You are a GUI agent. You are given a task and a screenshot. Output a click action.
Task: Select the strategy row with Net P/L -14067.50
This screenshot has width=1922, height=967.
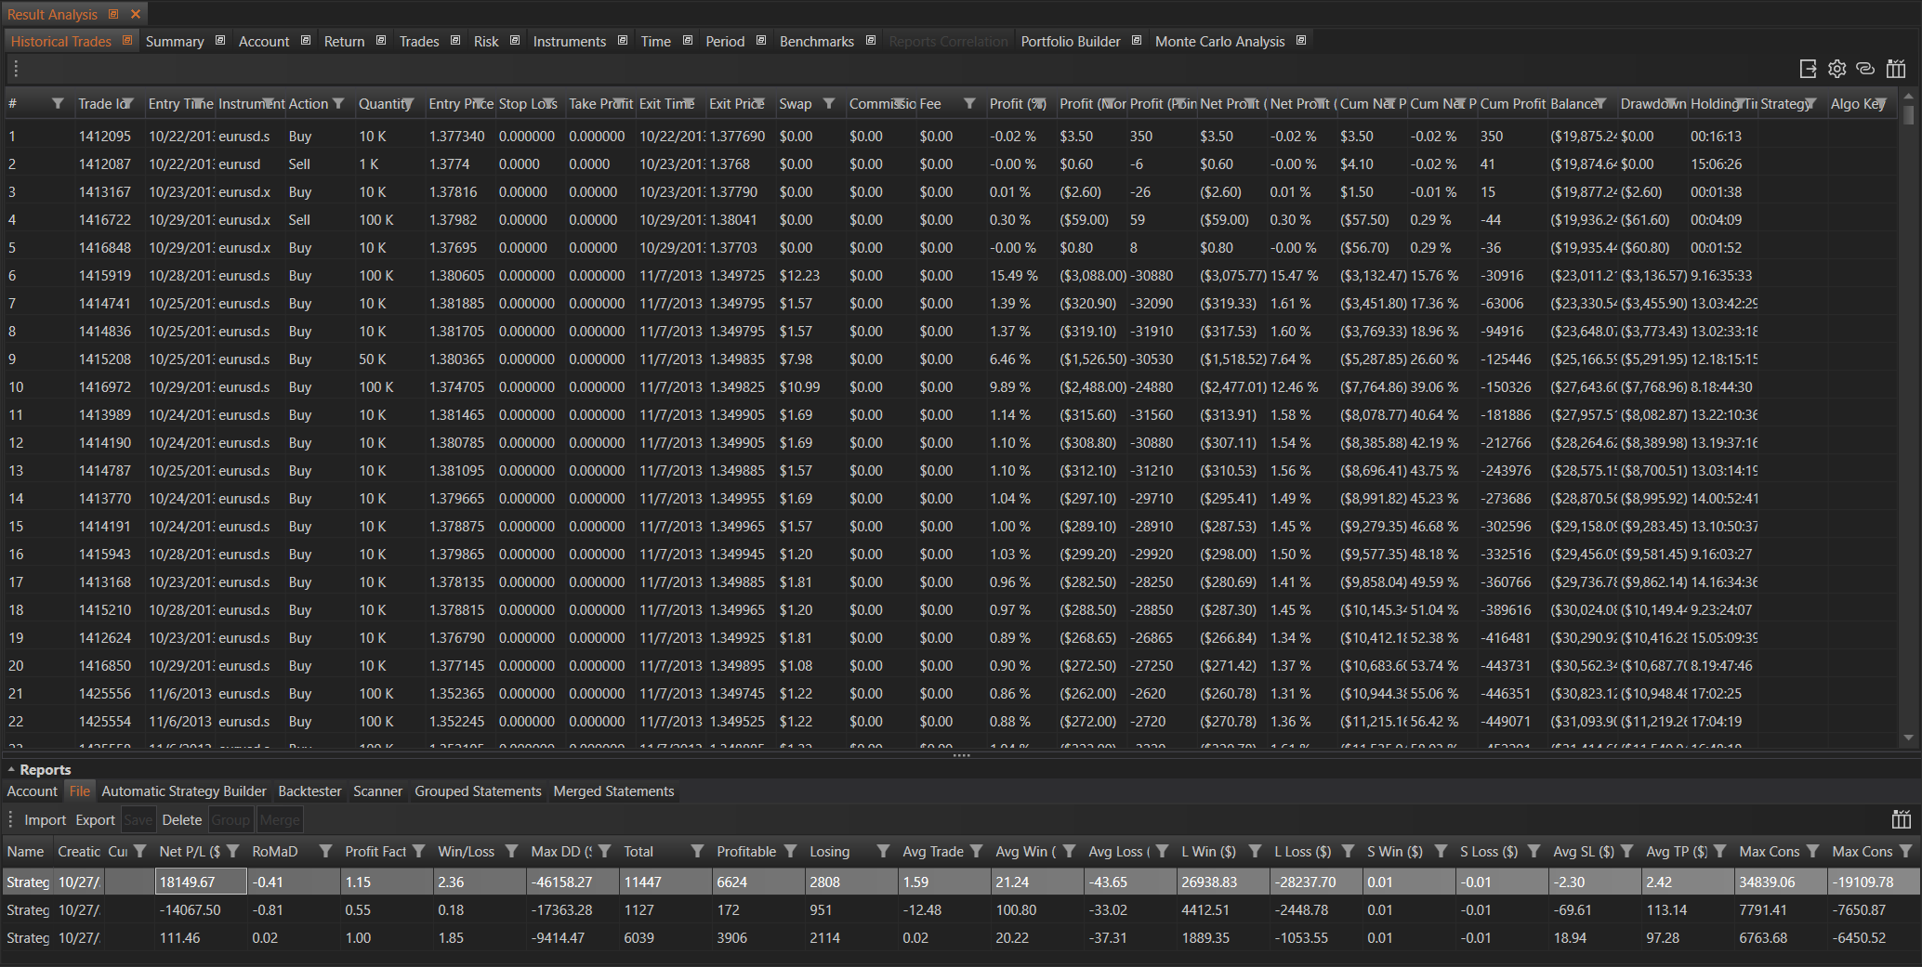tap(190, 910)
